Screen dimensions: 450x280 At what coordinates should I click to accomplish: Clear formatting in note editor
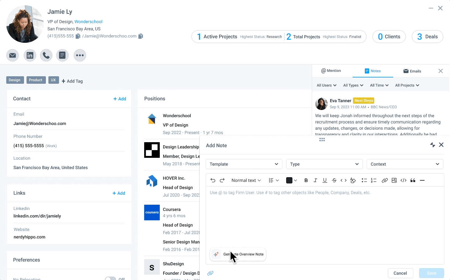[x=353, y=180]
